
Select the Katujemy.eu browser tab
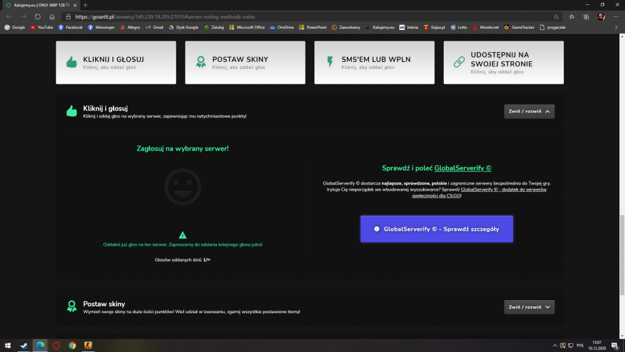pos(41,5)
